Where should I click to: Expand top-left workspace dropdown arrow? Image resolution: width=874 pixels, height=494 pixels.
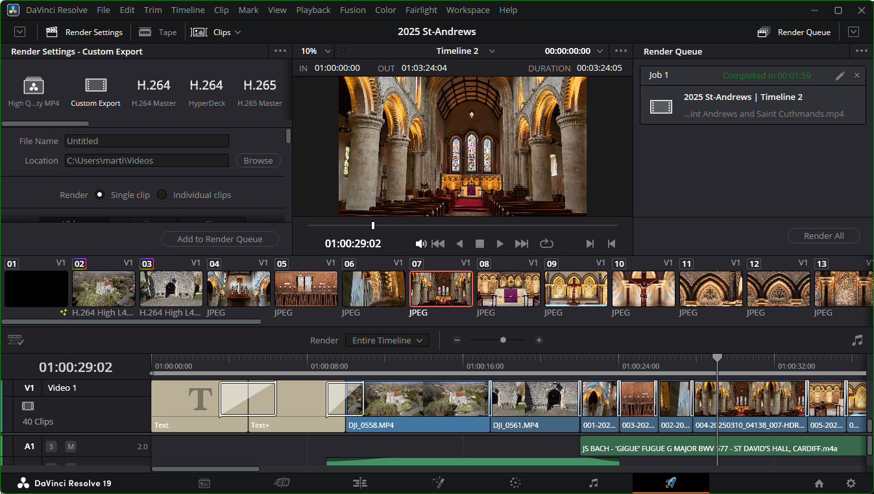19,32
